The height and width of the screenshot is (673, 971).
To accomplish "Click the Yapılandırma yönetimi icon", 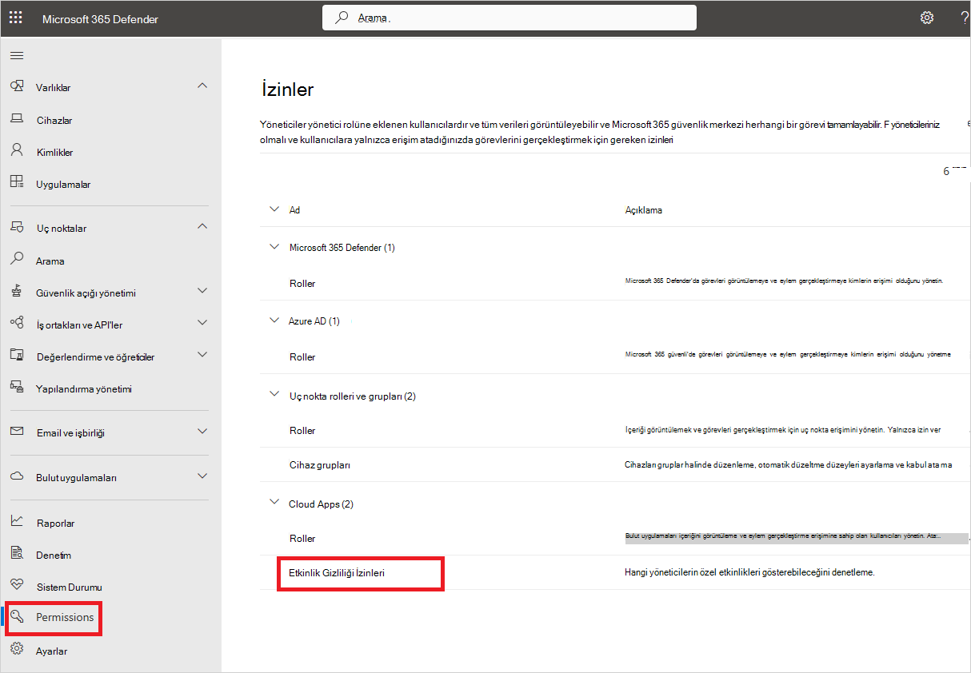I will [17, 388].
